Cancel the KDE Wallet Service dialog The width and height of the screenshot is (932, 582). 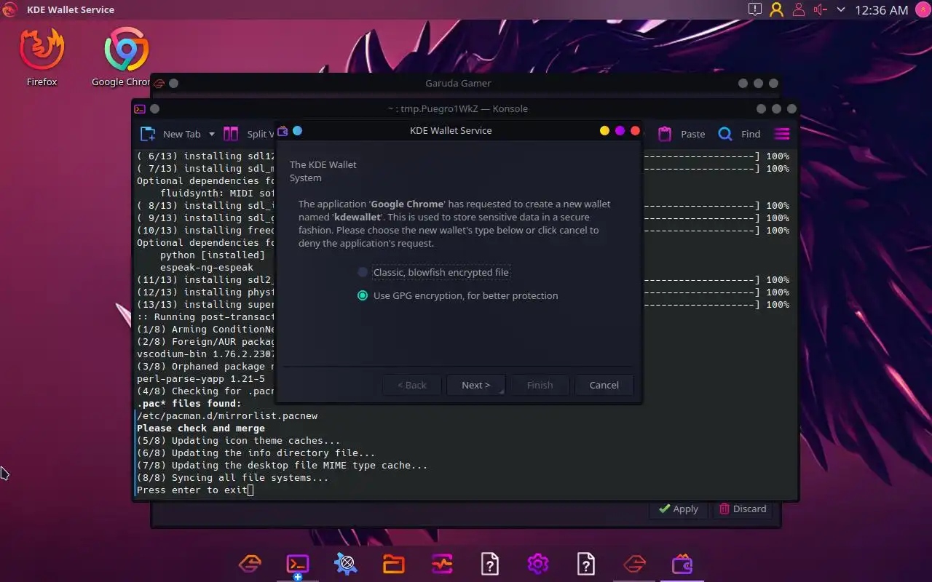point(604,385)
